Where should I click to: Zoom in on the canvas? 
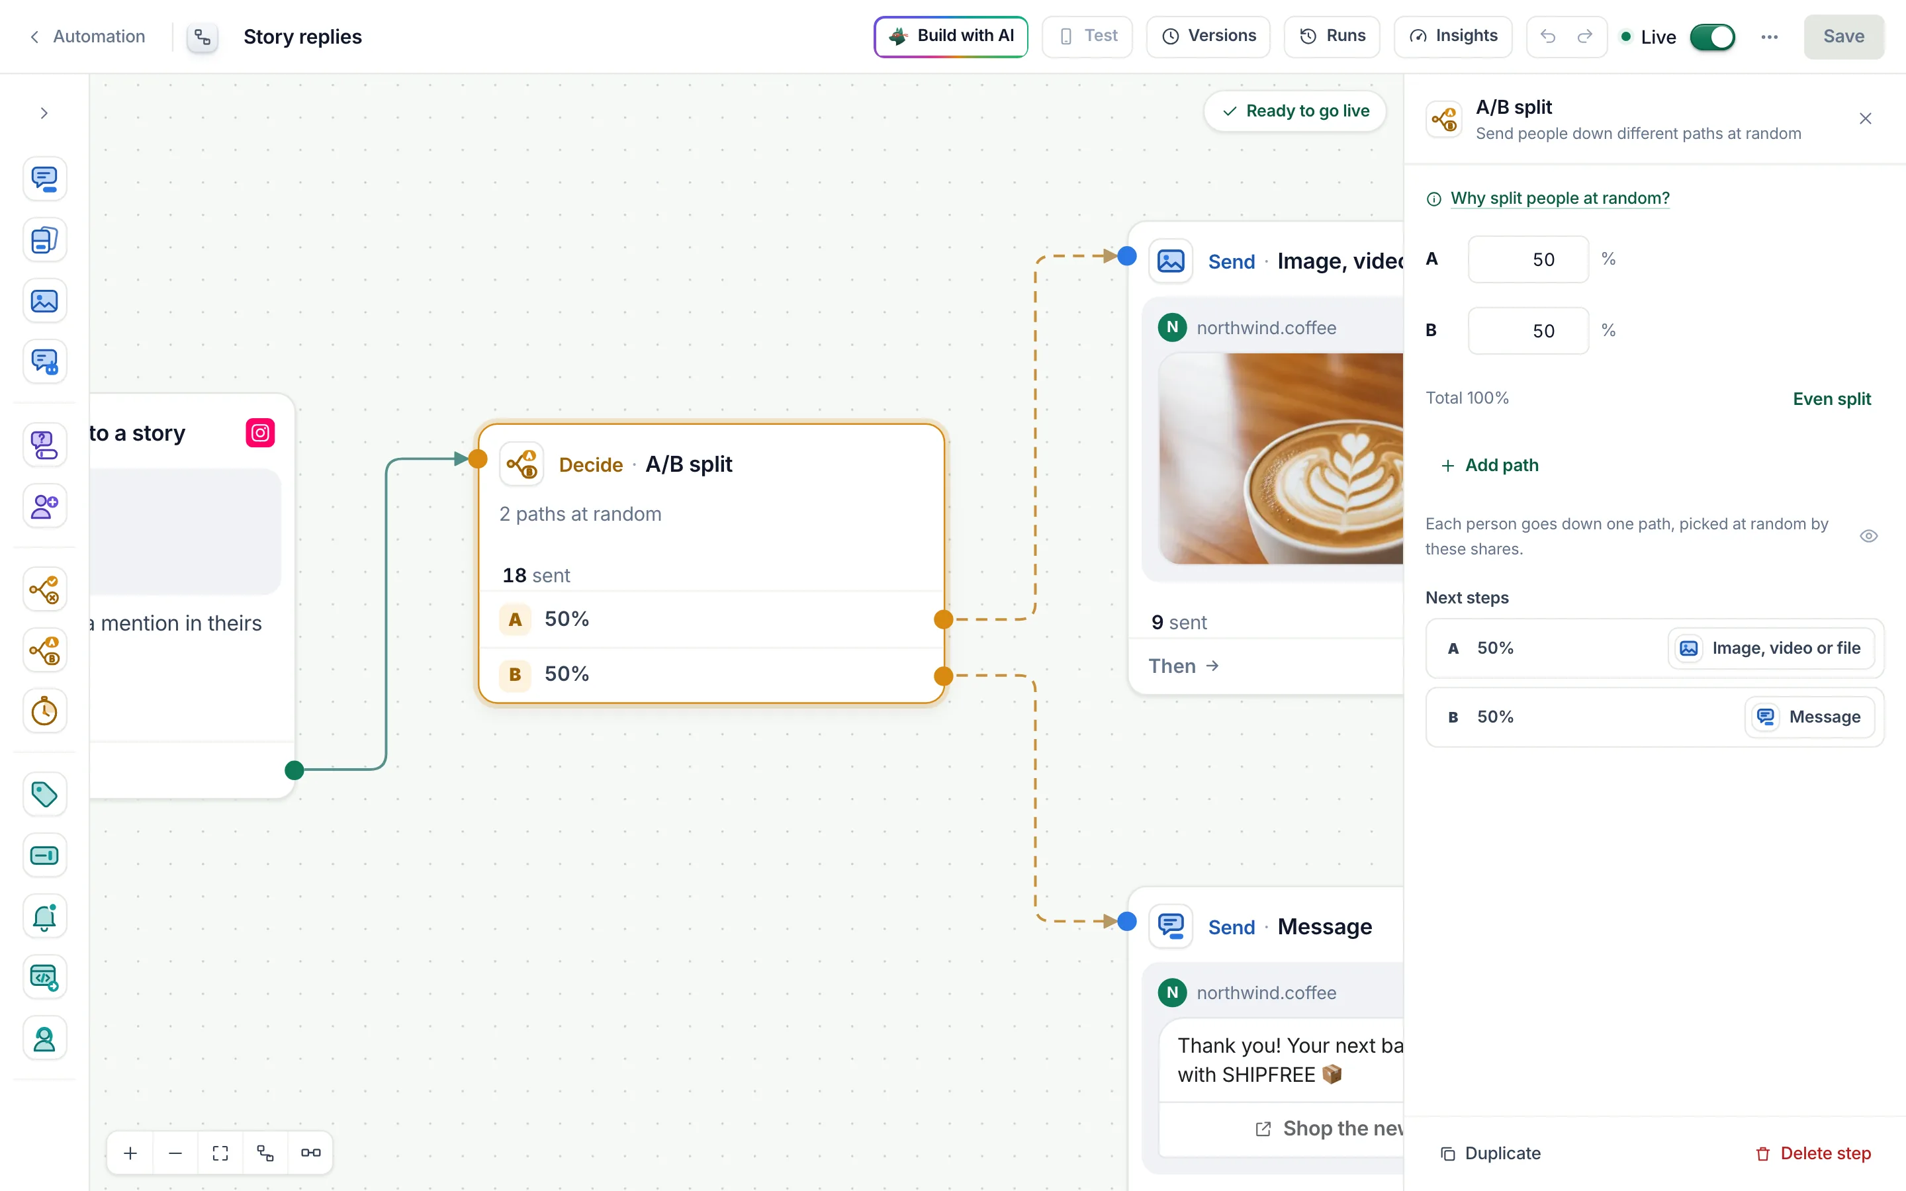click(x=131, y=1153)
